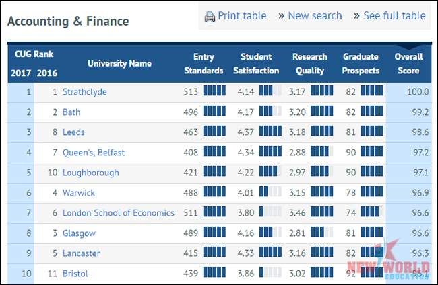This screenshot has width=438, height=285.
Task: Click Warwick's graduate prospects value 78
Action: (351, 193)
